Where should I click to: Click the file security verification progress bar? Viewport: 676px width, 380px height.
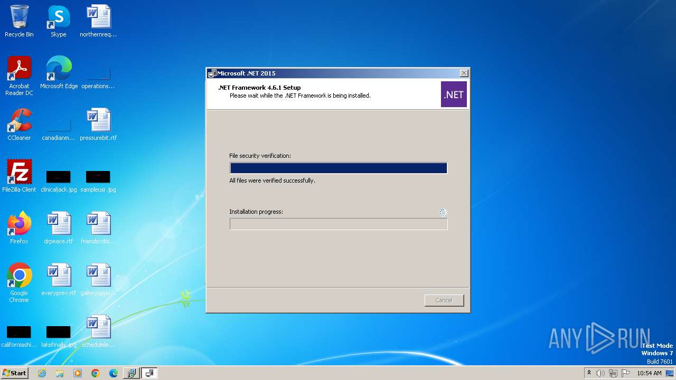339,168
